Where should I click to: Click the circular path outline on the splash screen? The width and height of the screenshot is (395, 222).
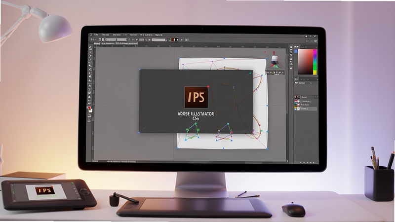[x=224, y=96]
